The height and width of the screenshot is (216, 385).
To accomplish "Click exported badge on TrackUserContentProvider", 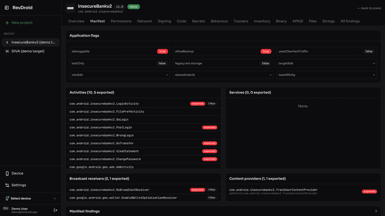I will pyautogui.click(x=369, y=191).
